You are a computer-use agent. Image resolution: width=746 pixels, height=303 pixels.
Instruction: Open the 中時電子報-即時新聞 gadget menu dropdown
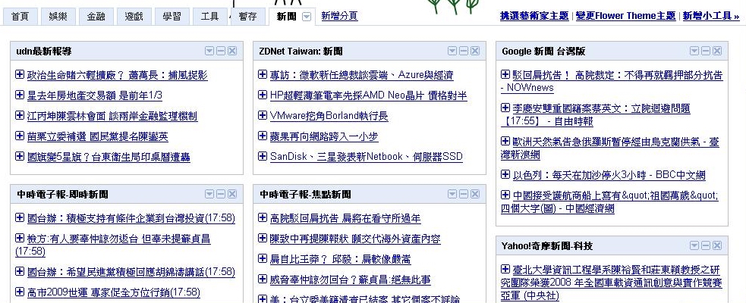(x=209, y=194)
